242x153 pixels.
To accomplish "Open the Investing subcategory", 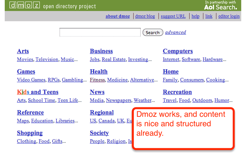I will click(x=138, y=59).
